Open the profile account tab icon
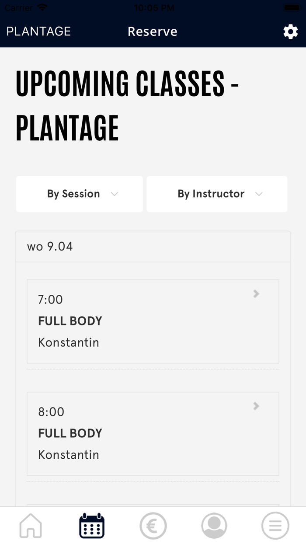Screen dimensions: 306x544 (214, 525)
